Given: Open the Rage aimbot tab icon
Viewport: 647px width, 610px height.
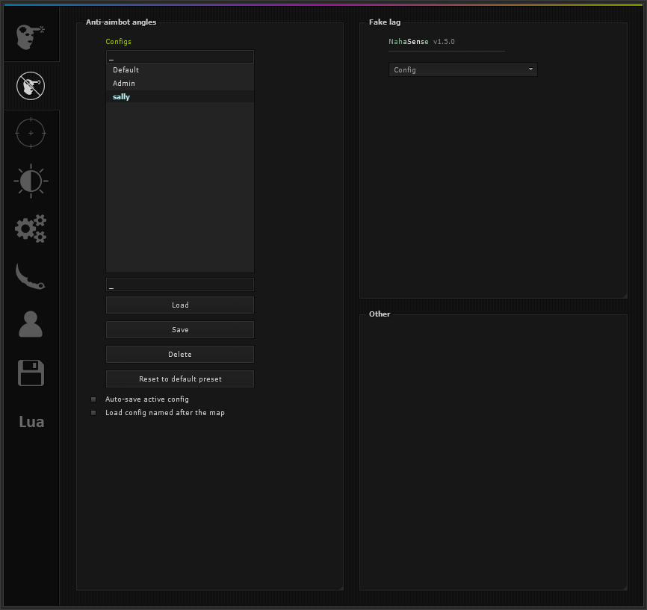Looking at the screenshot, I should pyautogui.click(x=31, y=37).
